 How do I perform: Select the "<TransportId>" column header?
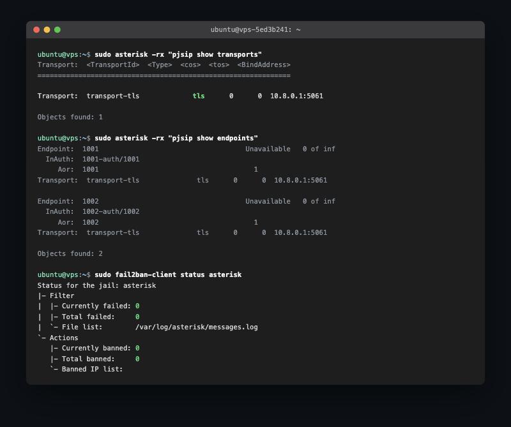(x=113, y=65)
